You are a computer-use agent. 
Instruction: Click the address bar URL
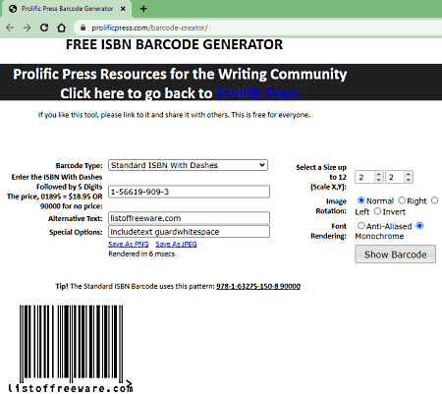[149, 28]
